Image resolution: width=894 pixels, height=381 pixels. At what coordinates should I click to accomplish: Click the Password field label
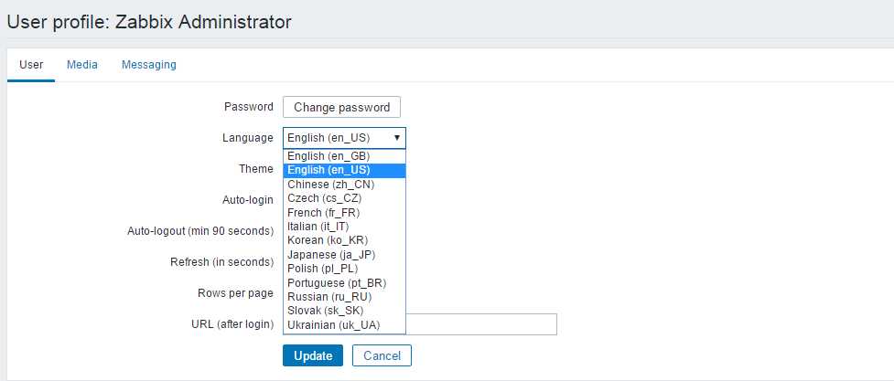[x=249, y=107]
